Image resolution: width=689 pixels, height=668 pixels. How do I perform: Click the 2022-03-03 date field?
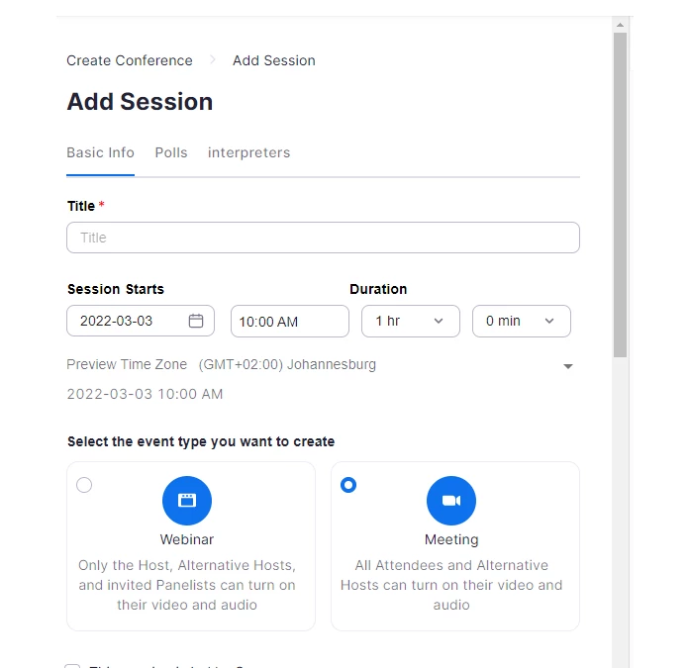[x=141, y=321]
